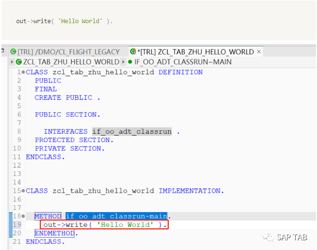
Task: Click the green method dot icon in the breadcrumb
Action: (x=130, y=62)
